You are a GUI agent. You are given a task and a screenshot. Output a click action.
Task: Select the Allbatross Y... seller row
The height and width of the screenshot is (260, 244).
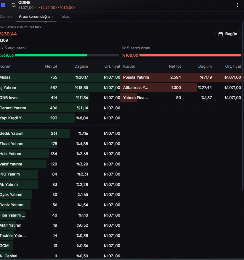181,87
